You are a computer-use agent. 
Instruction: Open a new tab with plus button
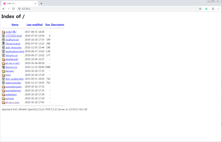(41, 4)
